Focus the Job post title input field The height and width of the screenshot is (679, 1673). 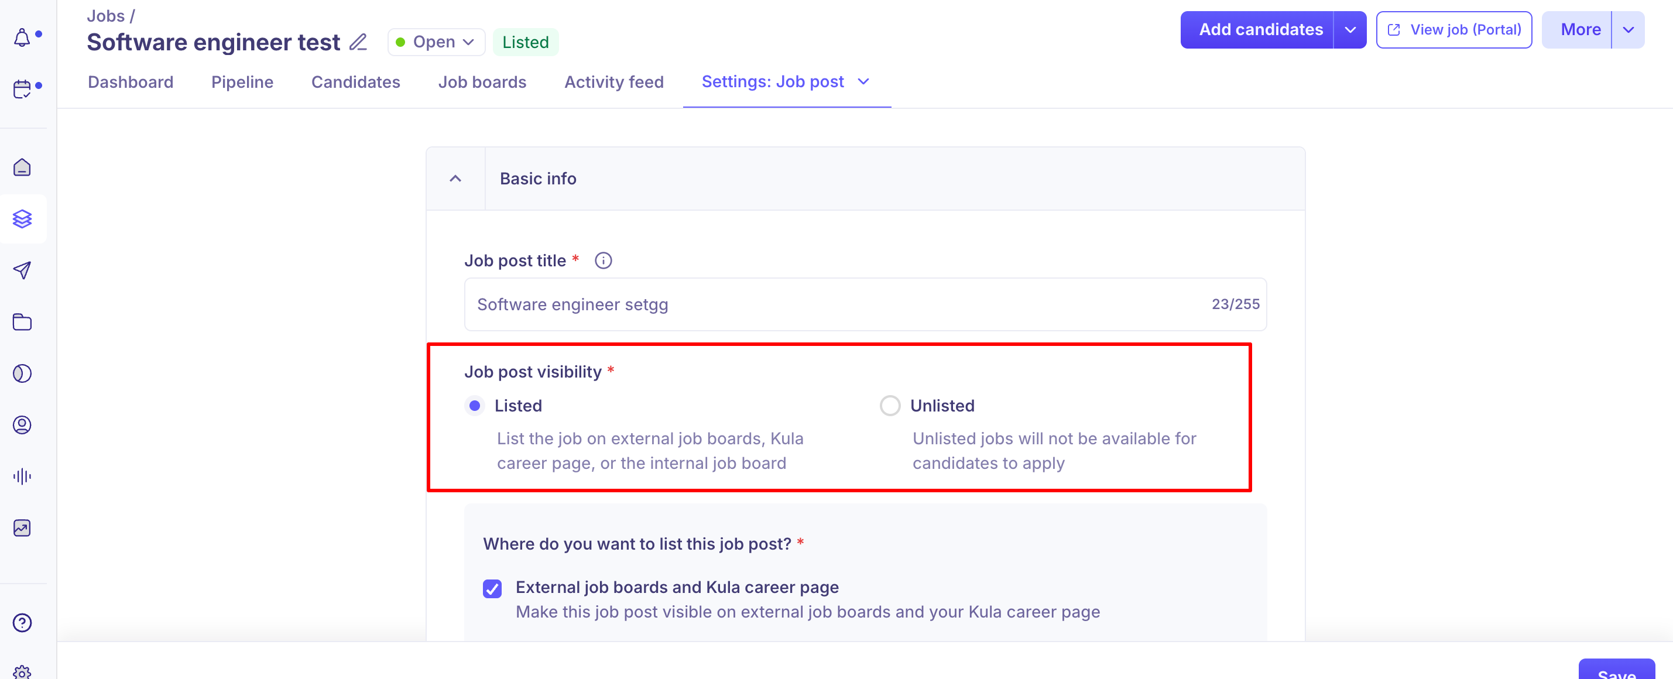click(x=865, y=304)
